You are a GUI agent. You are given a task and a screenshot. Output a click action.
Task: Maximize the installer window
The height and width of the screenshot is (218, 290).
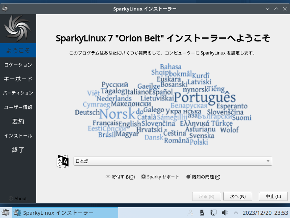[276, 9]
